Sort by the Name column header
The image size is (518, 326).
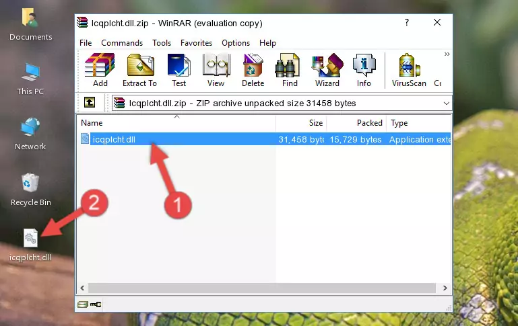[176, 123]
